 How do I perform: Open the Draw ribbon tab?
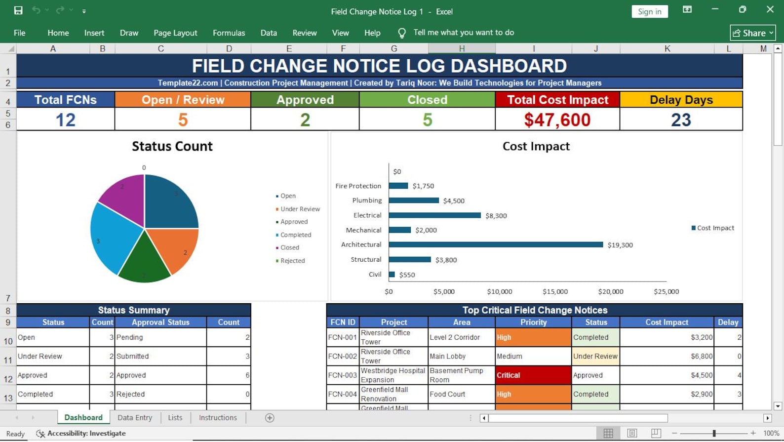[x=129, y=33]
